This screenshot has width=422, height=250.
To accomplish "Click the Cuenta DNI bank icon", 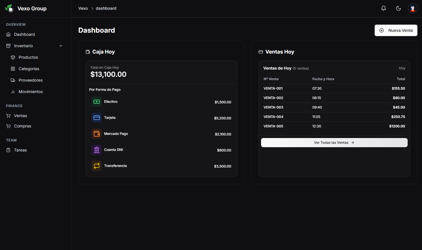I will (97, 150).
